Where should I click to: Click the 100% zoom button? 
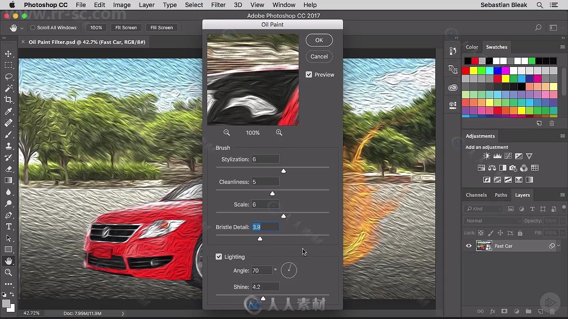(x=96, y=27)
